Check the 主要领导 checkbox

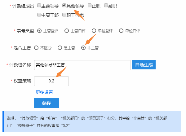39,6
